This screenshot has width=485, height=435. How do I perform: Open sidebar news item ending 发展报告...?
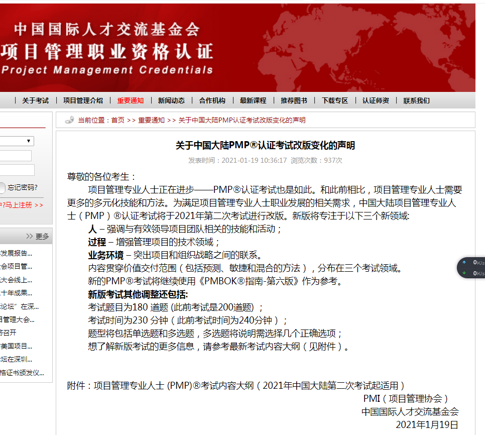coord(16,253)
